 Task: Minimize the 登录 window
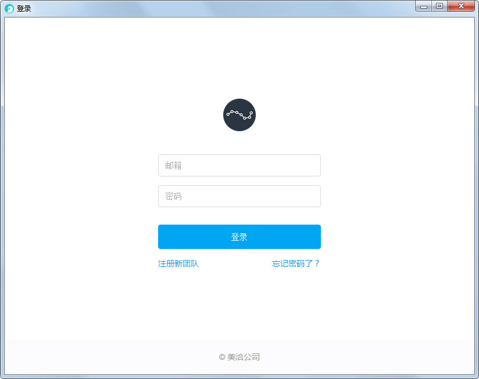423,6
